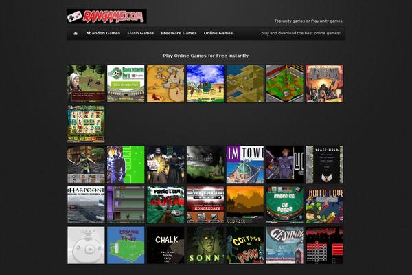The width and height of the screenshot is (412, 275).
Task: Open the Forgotten Asylum game thumbnail
Action: [165, 205]
